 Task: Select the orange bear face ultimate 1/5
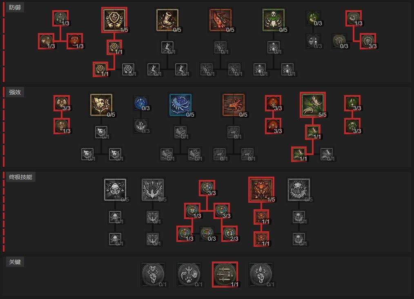click(x=261, y=190)
